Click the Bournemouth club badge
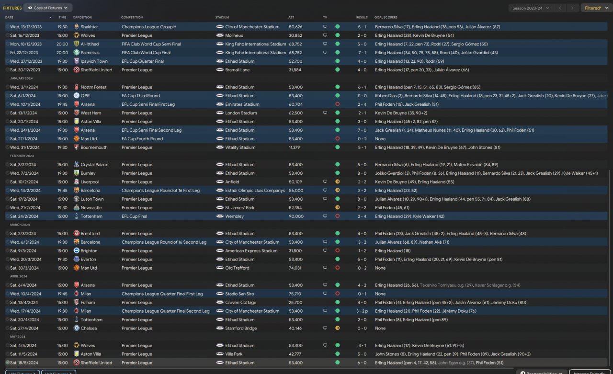 77,147
